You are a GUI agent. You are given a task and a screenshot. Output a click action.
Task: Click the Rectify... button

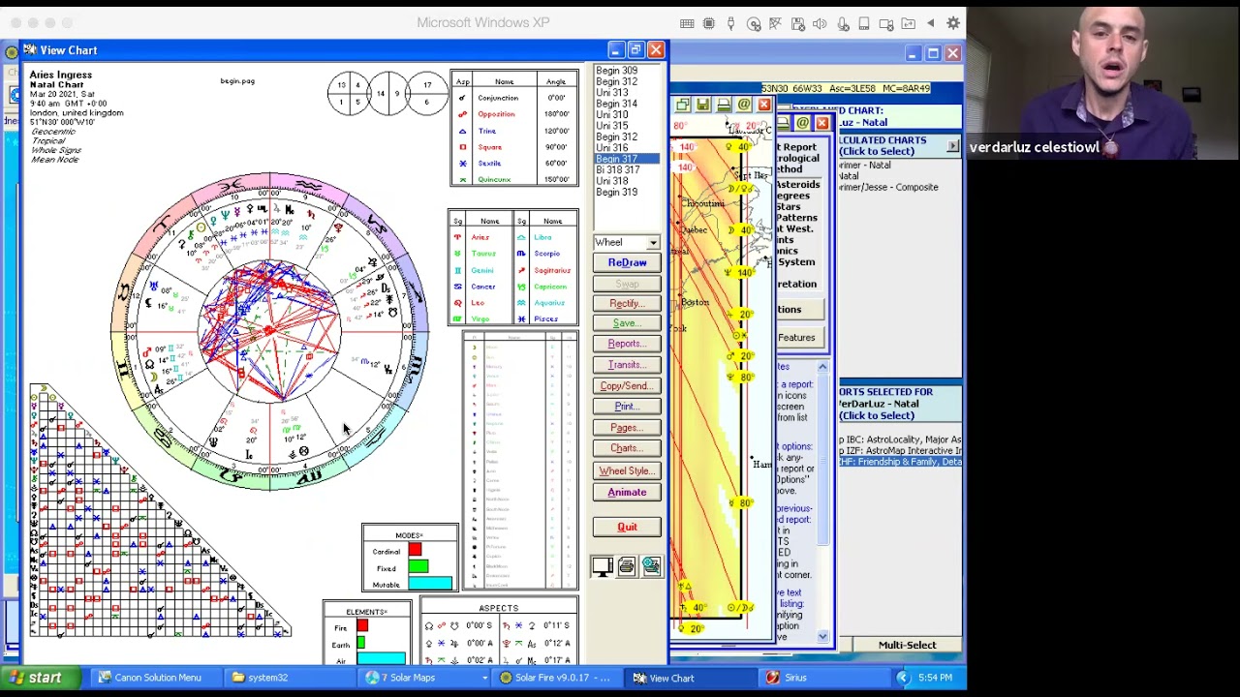(x=627, y=303)
